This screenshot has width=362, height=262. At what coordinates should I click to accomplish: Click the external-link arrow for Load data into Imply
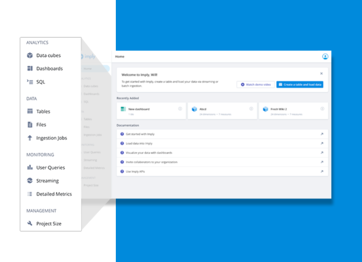322,144
